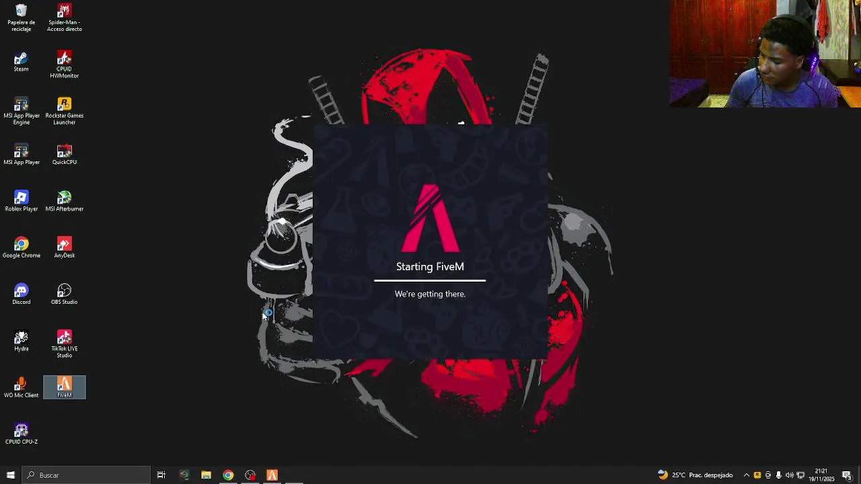Click the FiveM loading progress bar
The height and width of the screenshot is (484, 861).
pos(430,280)
